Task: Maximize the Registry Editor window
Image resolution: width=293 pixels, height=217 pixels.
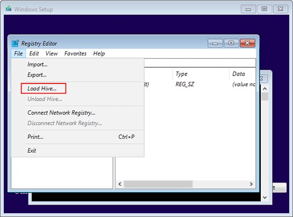Action: pos(231,43)
